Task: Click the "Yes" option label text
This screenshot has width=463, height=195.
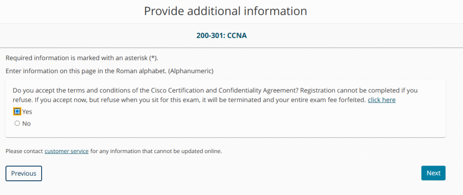Action: point(27,112)
